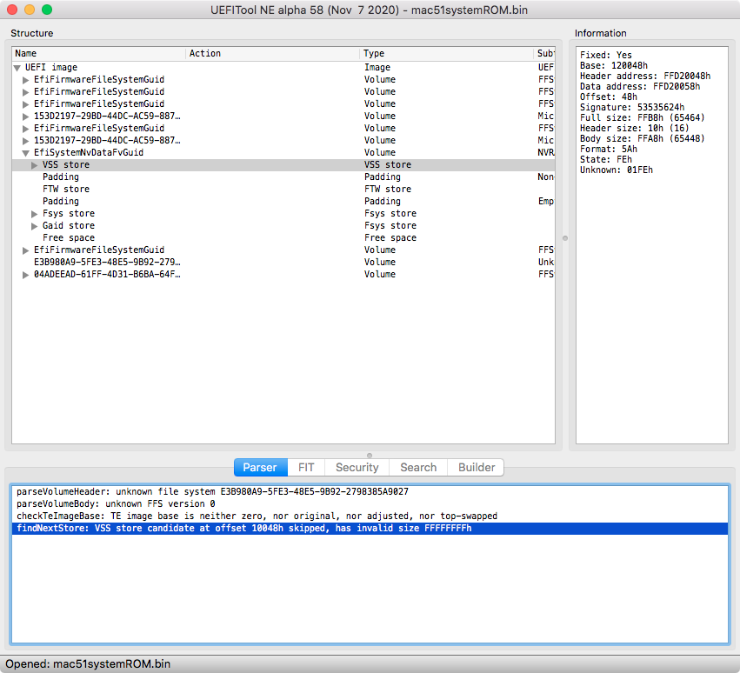Open the Builder tab
Image resolution: width=740 pixels, height=673 pixels.
click(477, 467)
